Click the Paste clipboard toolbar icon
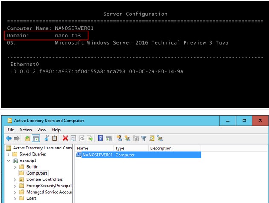The width and height of the screenshot is (269, 203). 55,138
